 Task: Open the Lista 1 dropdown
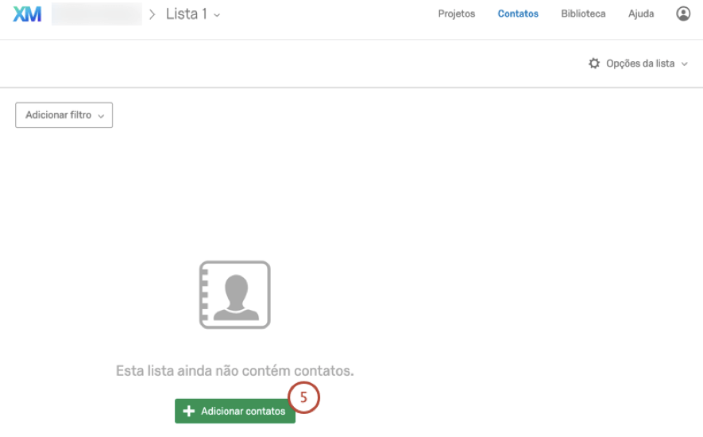(193, 14)
